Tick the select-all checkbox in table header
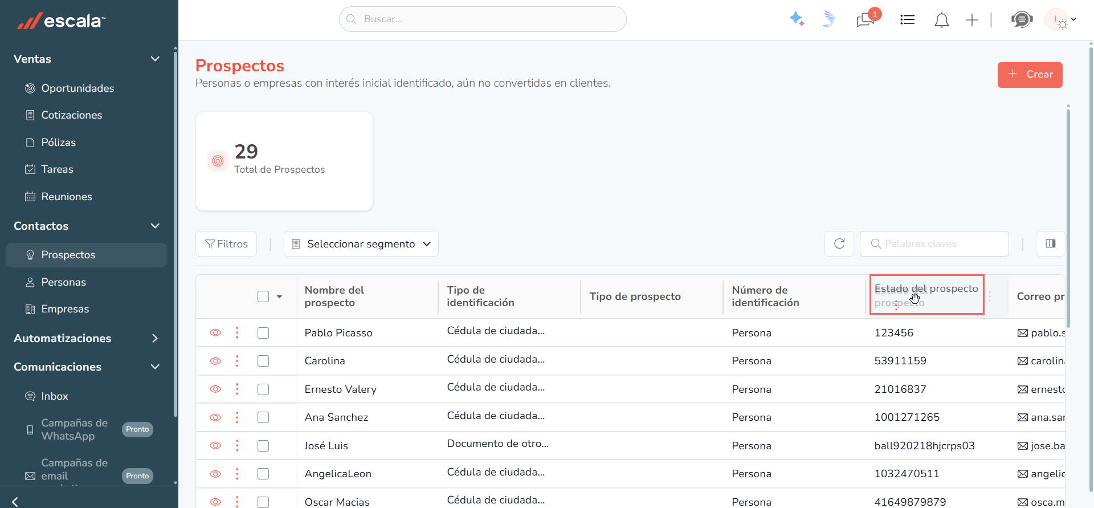The image size is (1094, 508). [263, 296]
